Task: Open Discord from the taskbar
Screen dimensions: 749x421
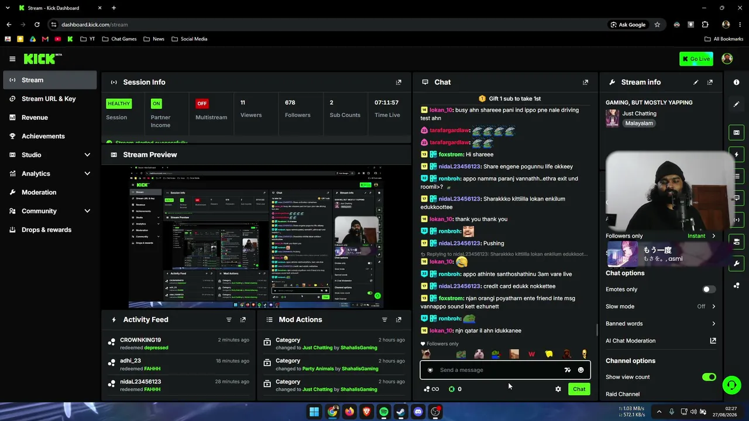Action: (418, 412)
